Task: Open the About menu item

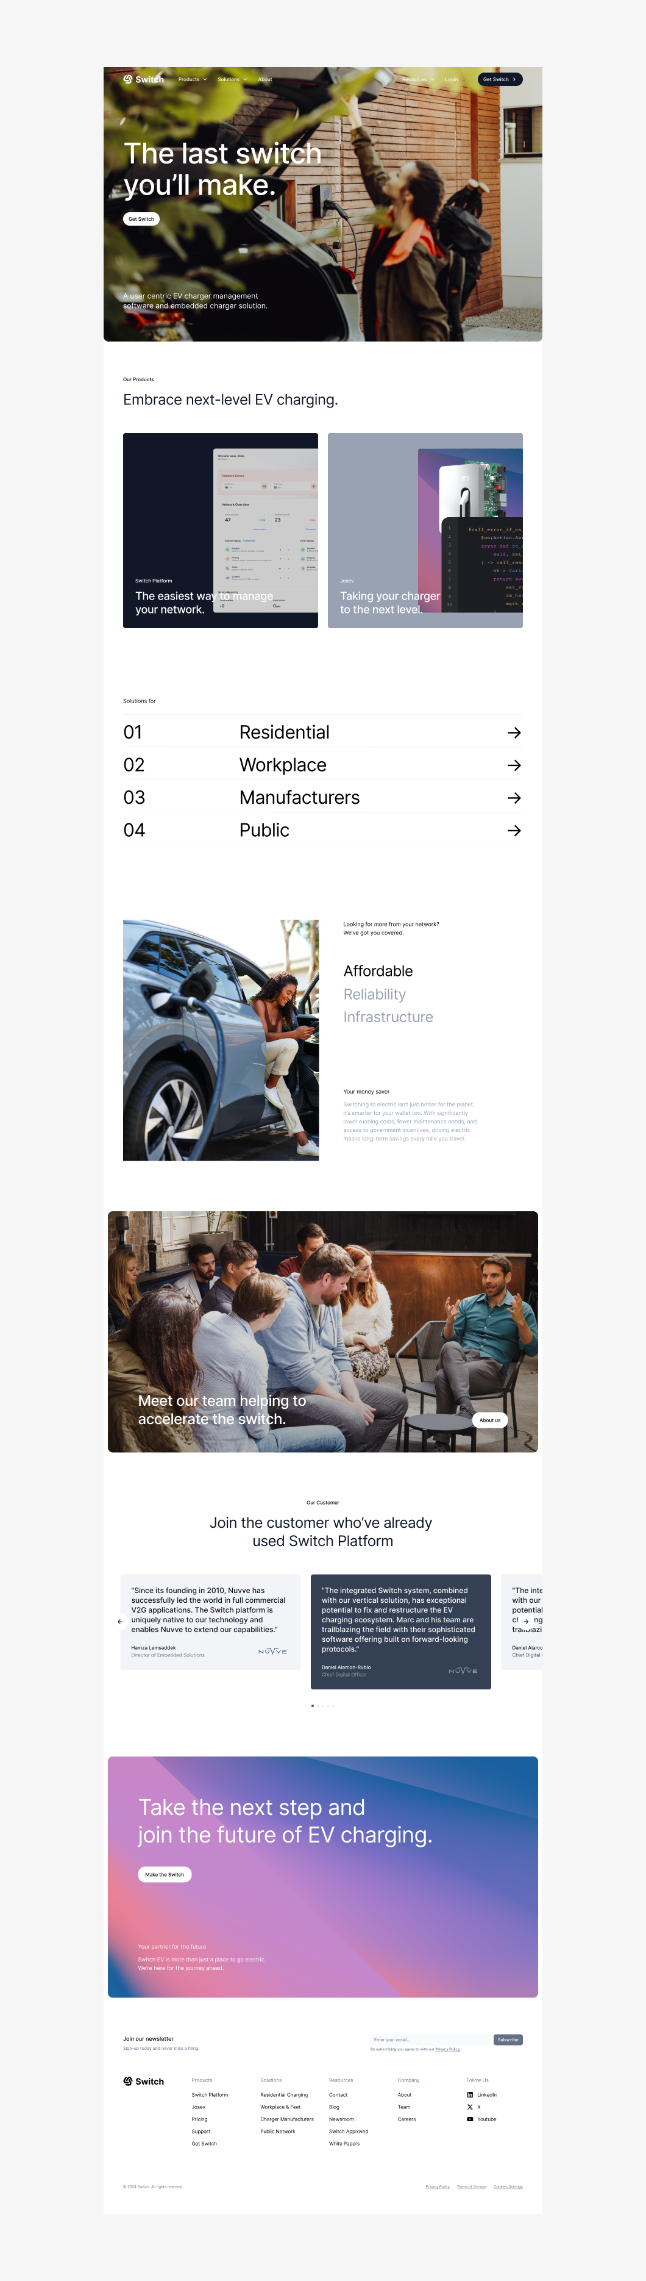Action: click(x=264, y=80)
